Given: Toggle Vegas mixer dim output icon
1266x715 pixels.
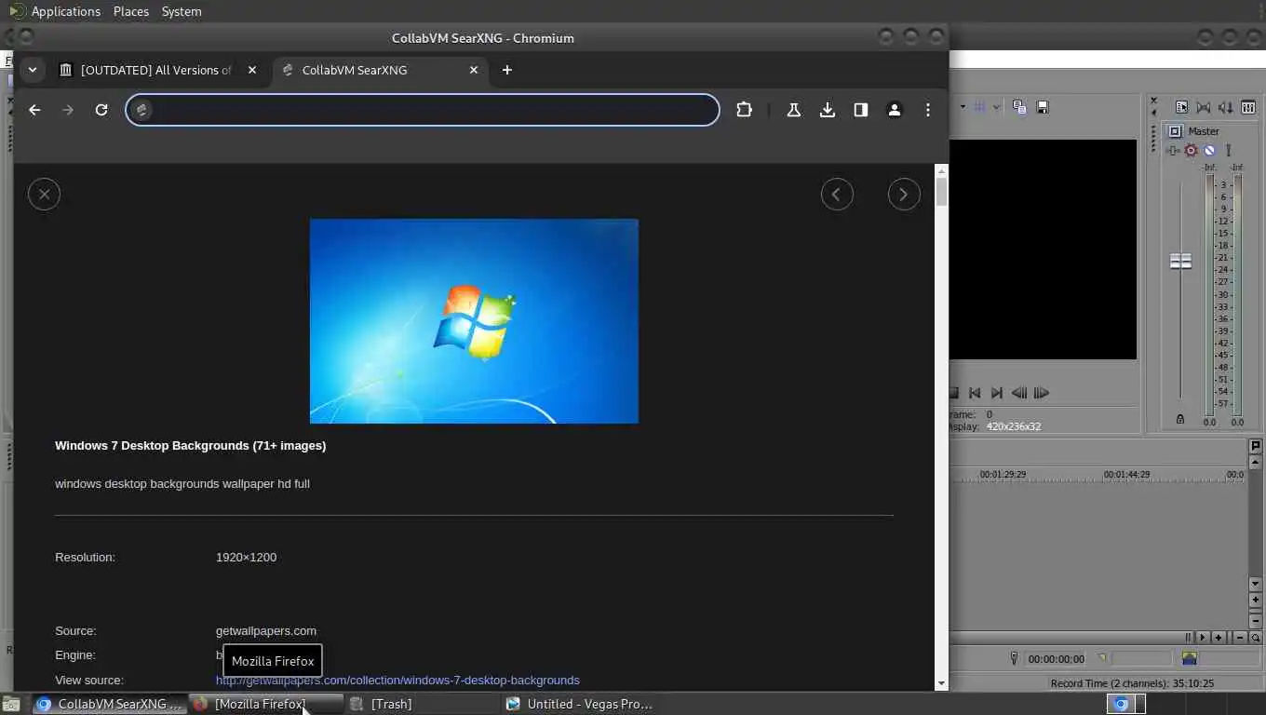Looking at the screenshot, I should (x=1226, y=107).
